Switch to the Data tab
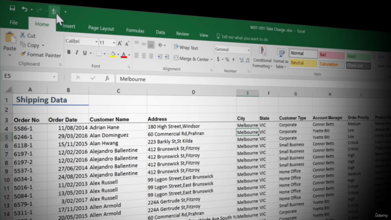The width and height of the screenshot is (391, 220). (x=160, y=32)
